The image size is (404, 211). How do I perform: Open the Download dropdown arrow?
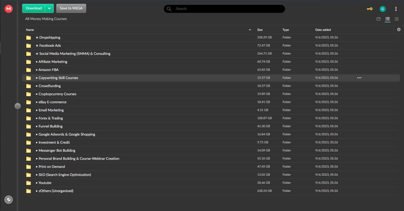coord(49,8)
